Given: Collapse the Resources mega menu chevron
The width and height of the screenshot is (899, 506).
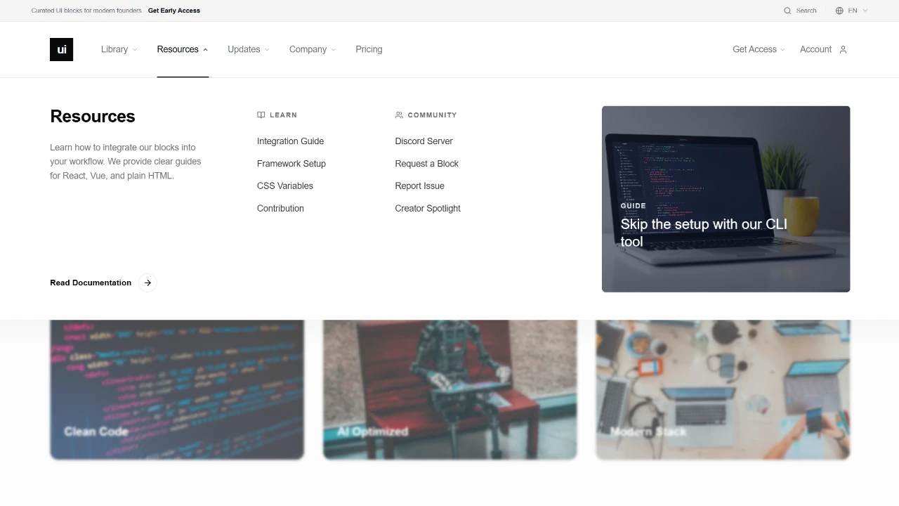Looking at the screenshot, I should (x=205, y=49).
